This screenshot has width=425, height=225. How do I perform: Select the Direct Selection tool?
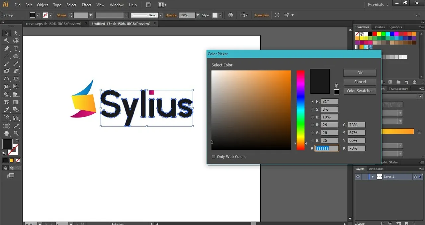point(16,33)
